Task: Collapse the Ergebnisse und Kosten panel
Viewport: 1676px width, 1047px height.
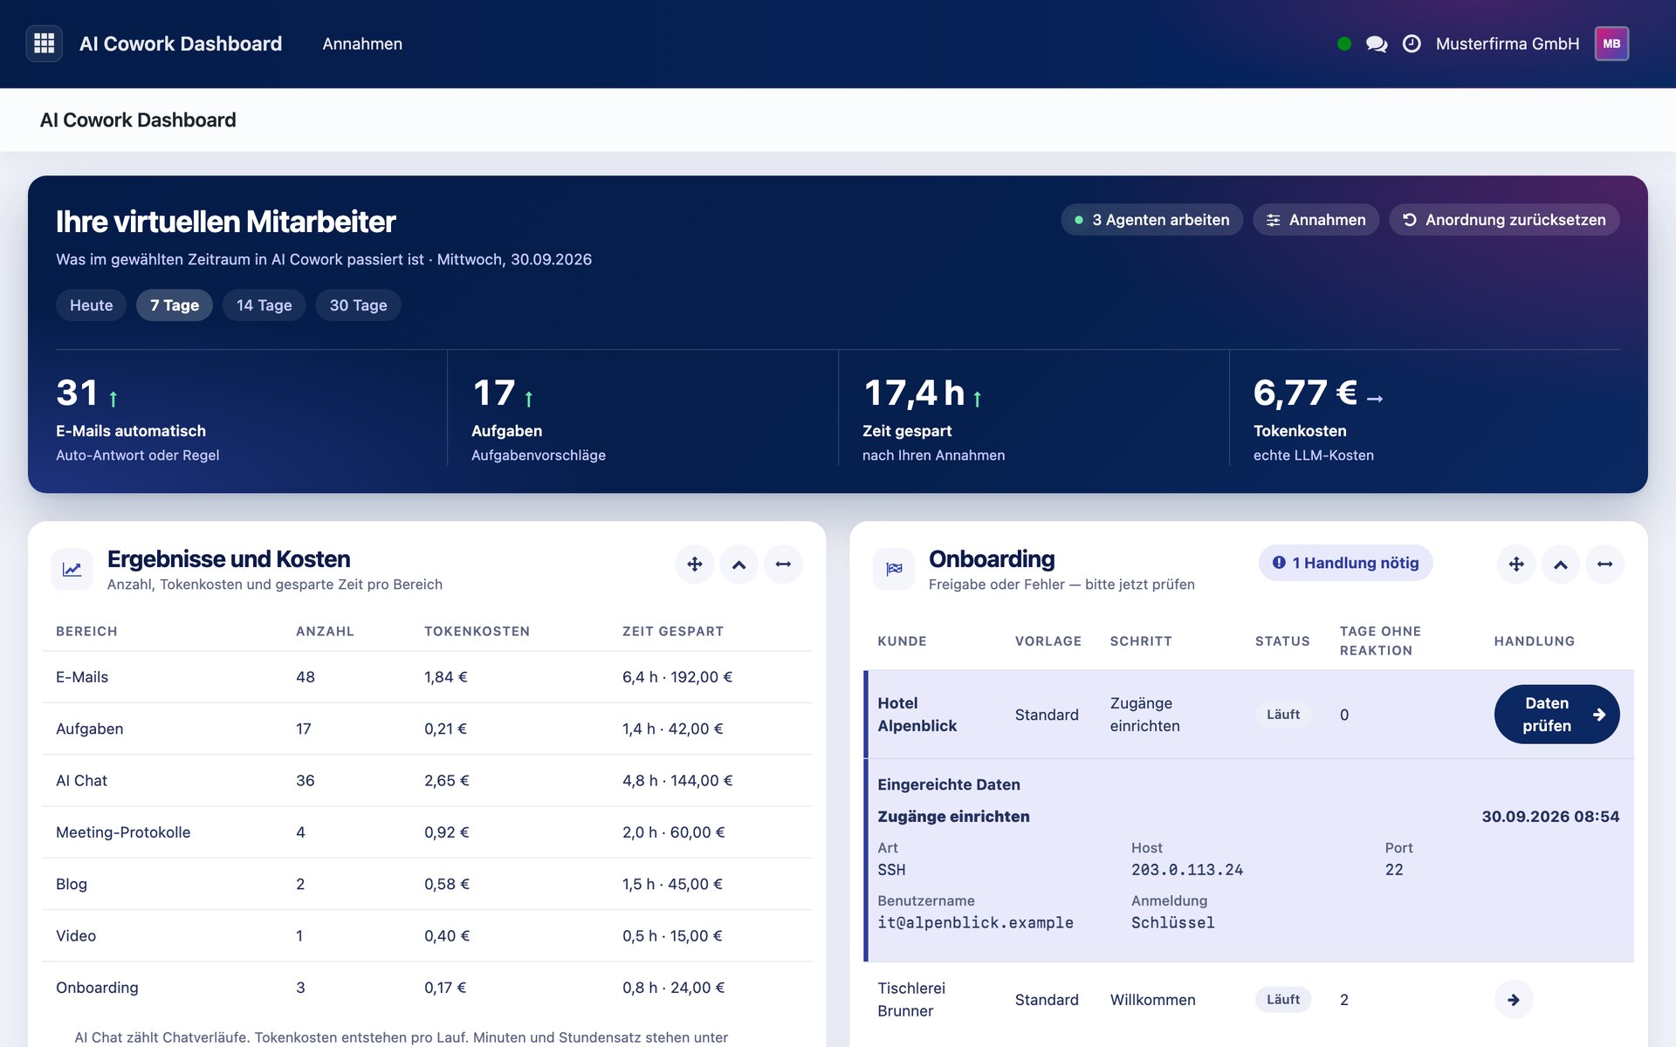Action: pyautogui.click(x=739, y=565)
